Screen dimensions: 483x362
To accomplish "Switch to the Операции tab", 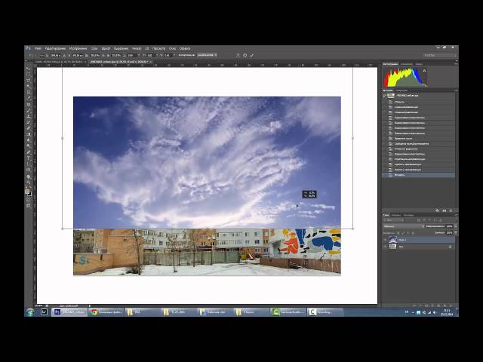I will [401, 90].
